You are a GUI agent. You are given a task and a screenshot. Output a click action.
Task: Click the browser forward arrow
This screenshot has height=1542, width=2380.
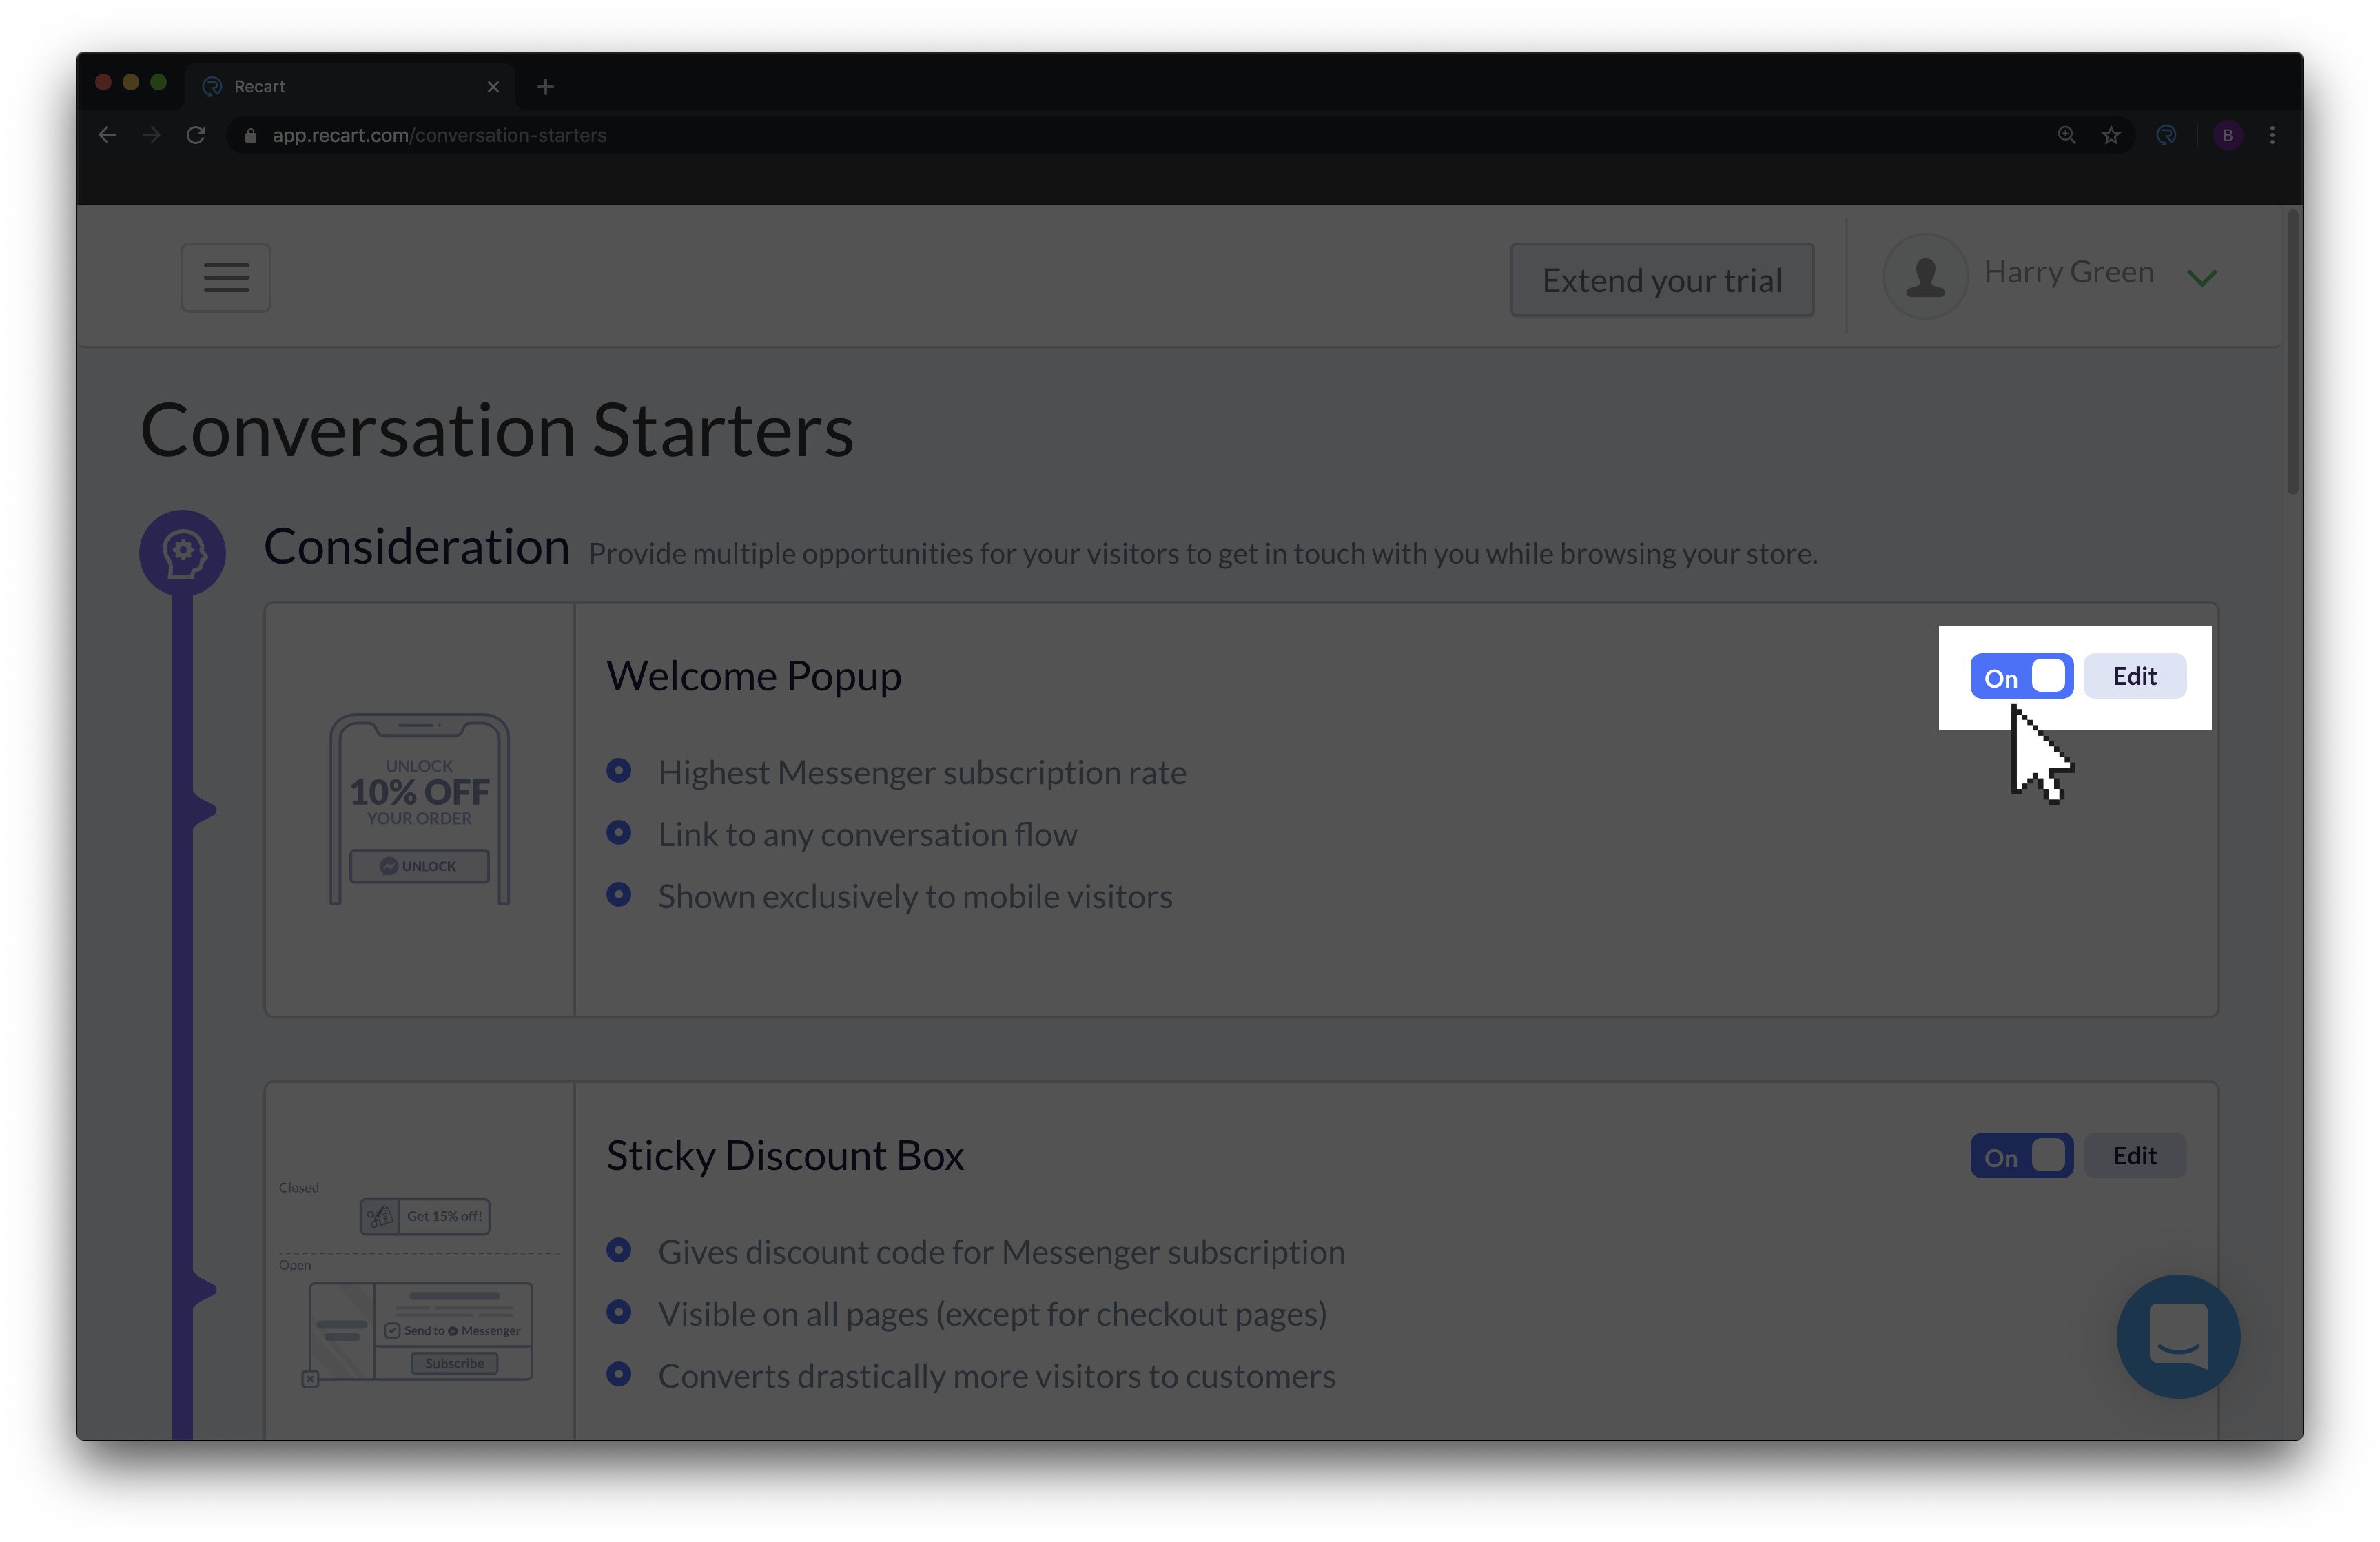pos(152,135)
